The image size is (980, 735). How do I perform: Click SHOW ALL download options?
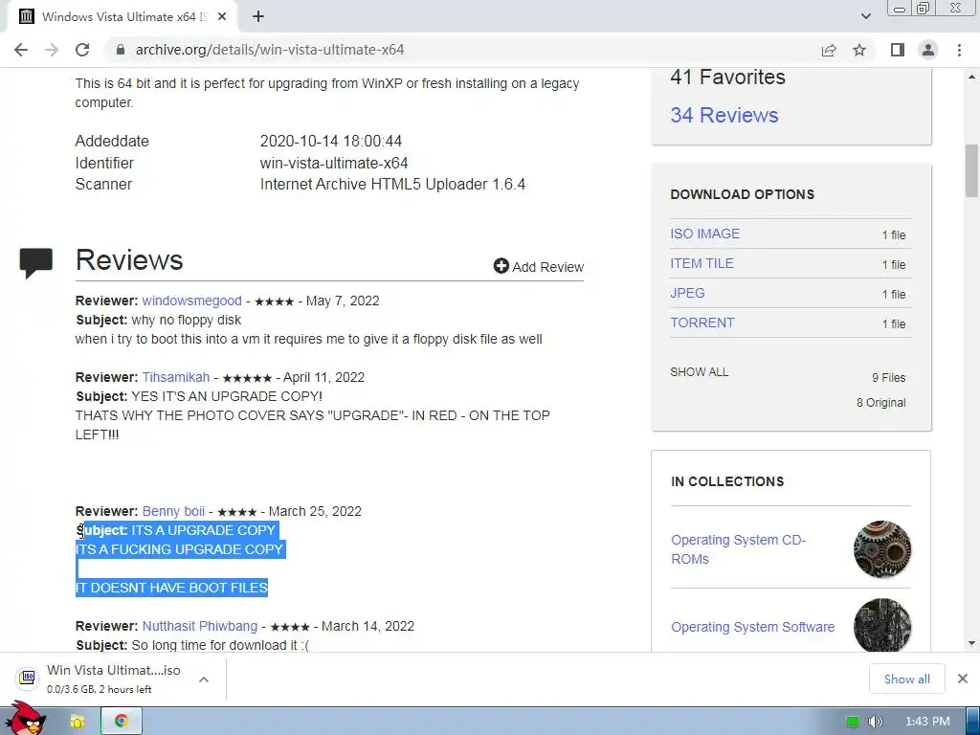coord(700,372)
